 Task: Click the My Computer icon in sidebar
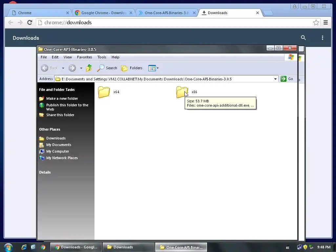tap(42, 152)
